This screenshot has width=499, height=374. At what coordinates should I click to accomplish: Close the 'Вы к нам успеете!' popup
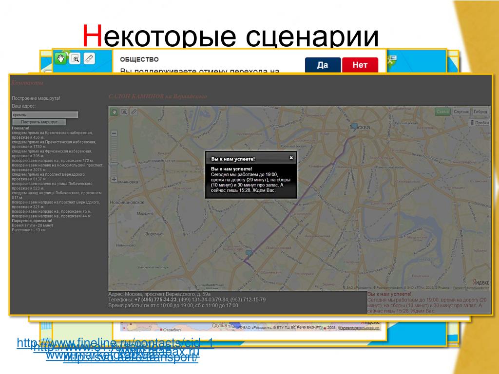coord(291,158)
